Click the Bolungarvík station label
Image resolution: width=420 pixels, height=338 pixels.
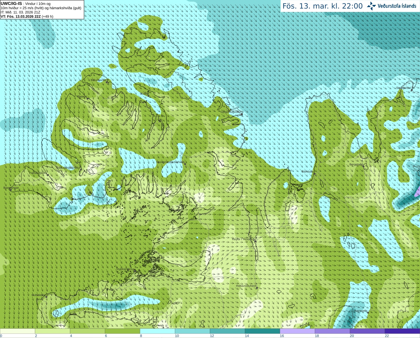98,80
